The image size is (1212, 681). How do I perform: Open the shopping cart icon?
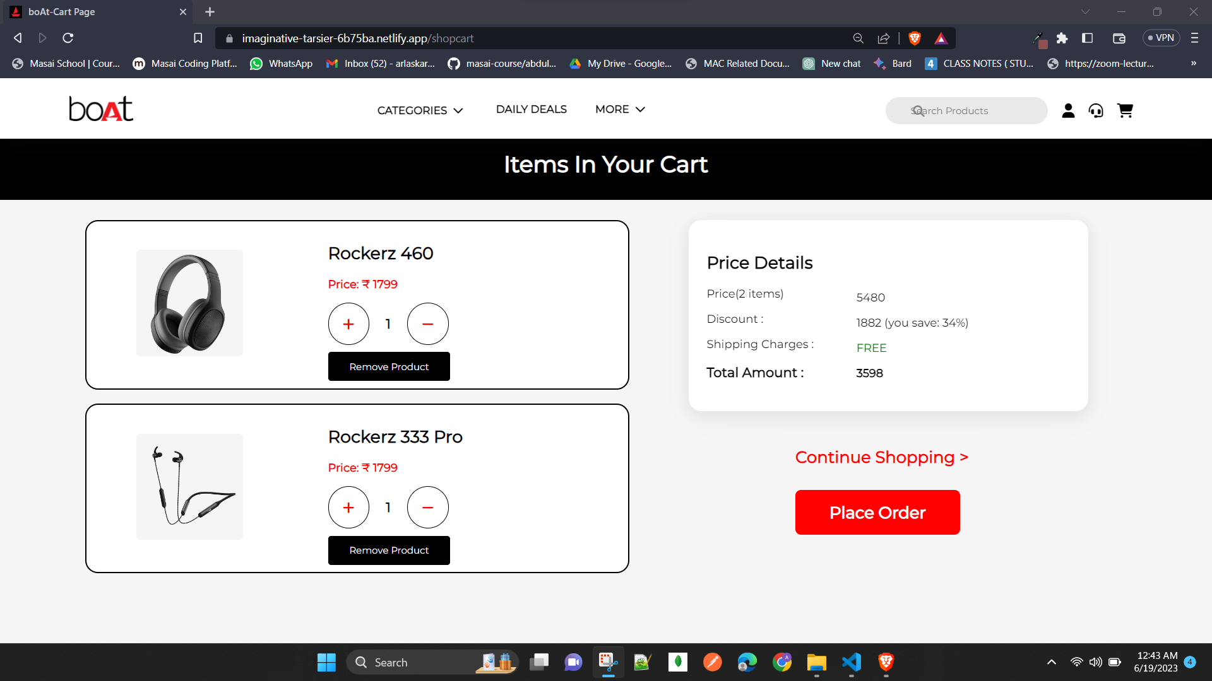tap(1125, 111)
